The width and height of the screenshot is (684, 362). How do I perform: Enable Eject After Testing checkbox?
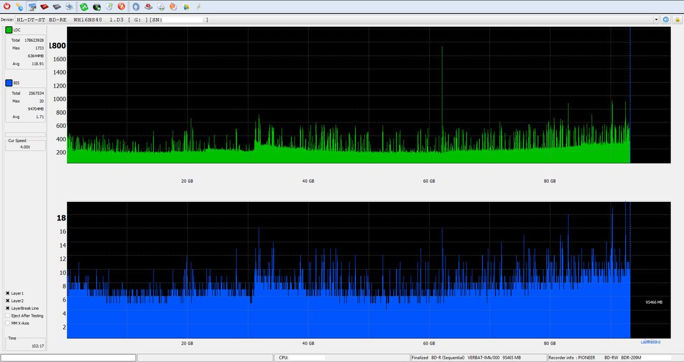tap(8, 316)
